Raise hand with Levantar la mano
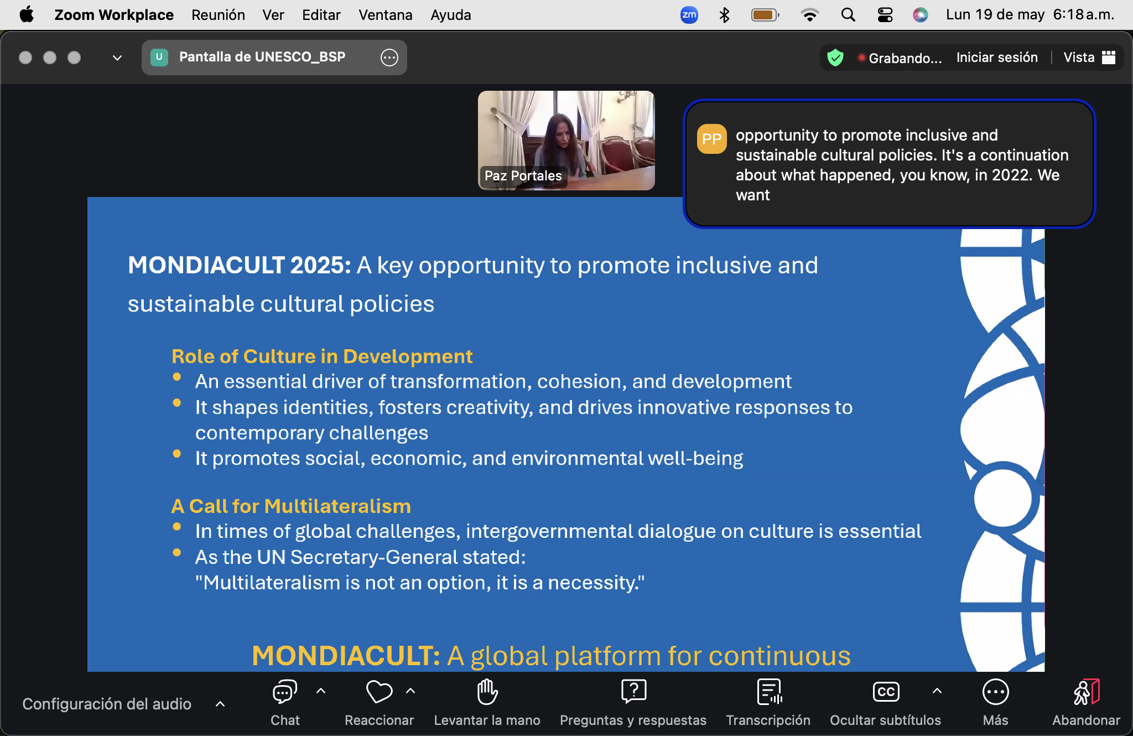1133x736 pixels. (x=487, y=692)
